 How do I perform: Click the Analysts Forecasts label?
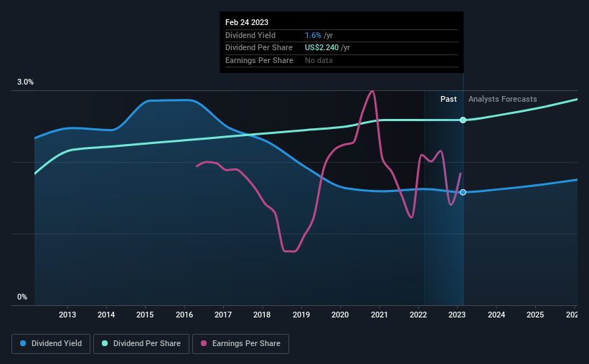pos(503,99)
